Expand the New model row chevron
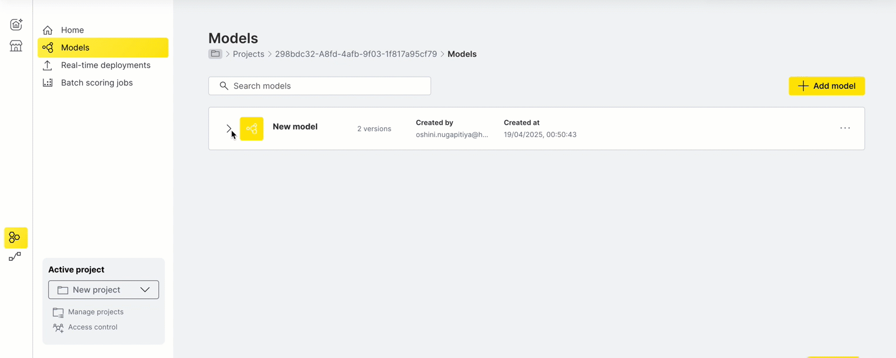This screenshot has width=896, height=358. 229,128
